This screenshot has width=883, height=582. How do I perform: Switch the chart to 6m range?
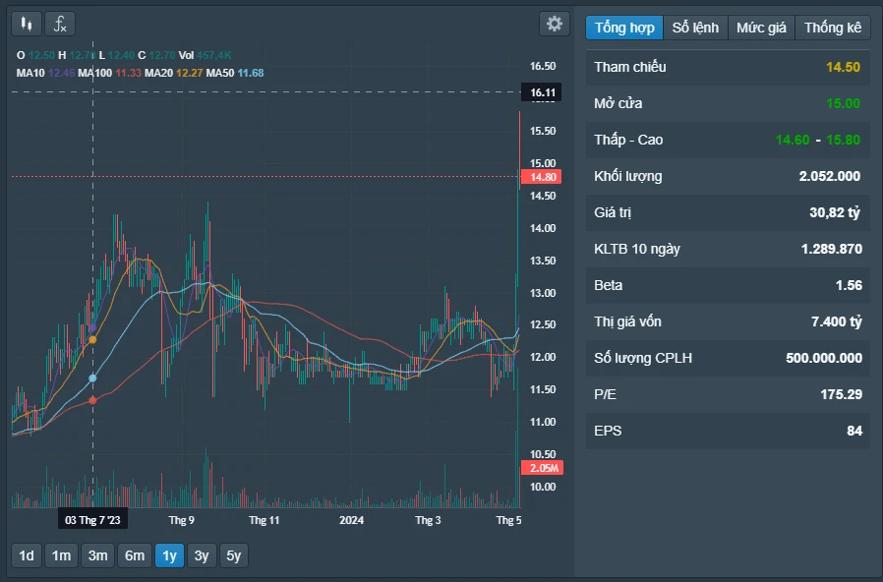click(134, 555)
